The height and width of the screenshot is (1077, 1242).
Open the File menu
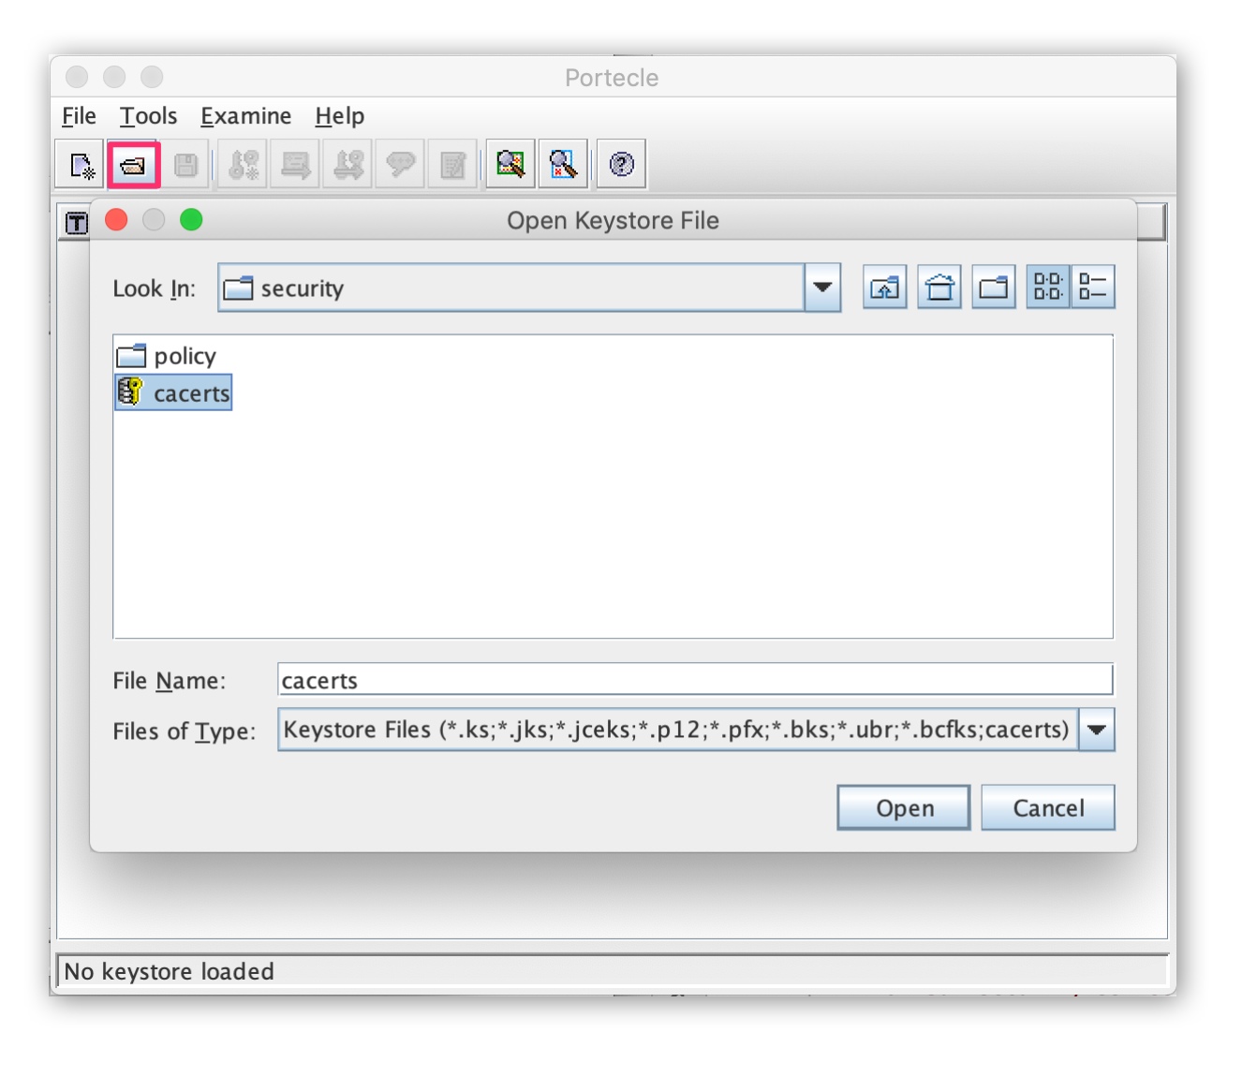(x=79, y=116)
